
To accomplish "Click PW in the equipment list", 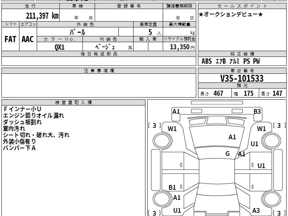I will click(256, 61).
